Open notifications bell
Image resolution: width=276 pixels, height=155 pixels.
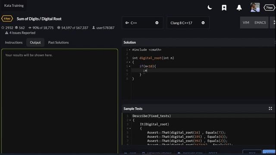239,8
